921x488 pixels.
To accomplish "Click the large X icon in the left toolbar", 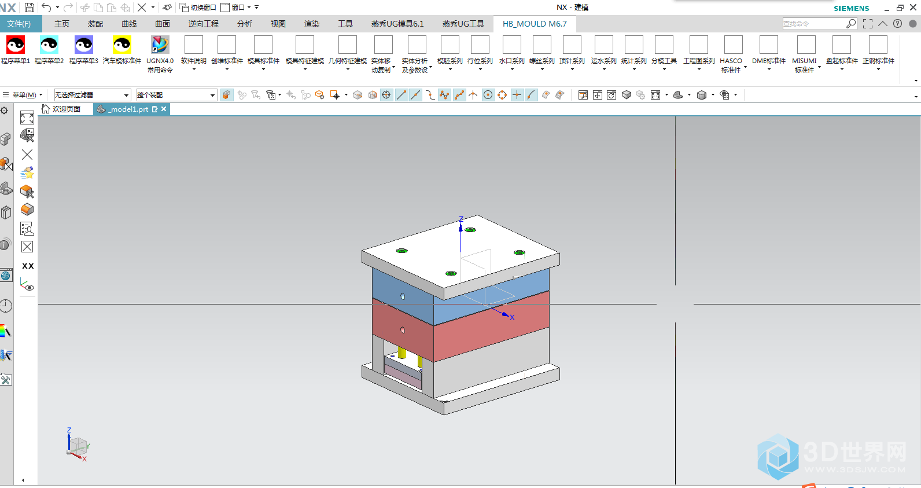I will [x=27, y=155].
